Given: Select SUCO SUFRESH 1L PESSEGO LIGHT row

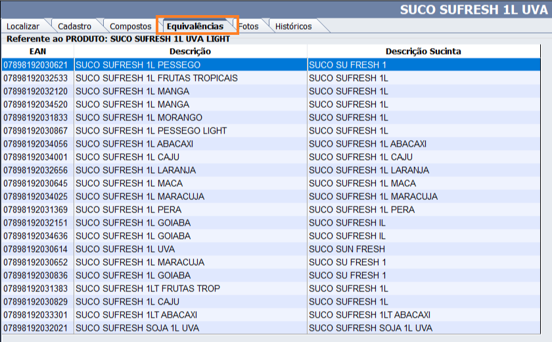Looking at the screenshot, I should (151, 131).
